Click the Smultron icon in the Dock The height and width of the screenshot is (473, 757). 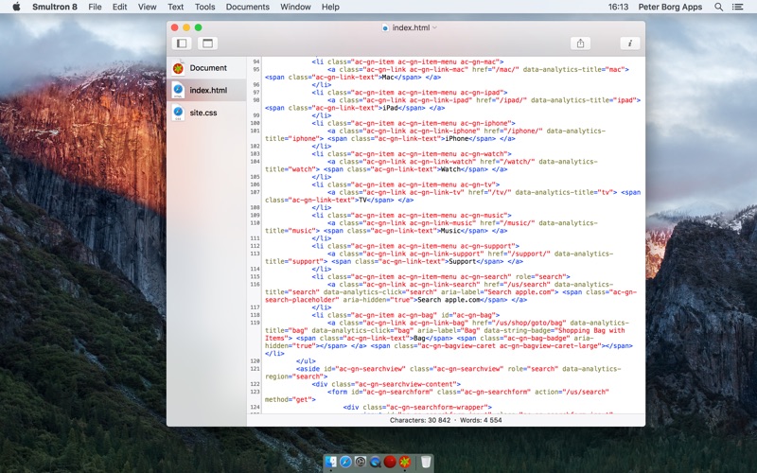[x=405, y=462]
